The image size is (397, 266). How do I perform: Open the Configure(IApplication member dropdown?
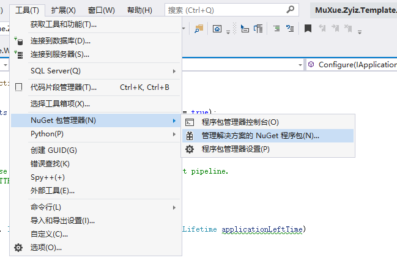tap(352, 65)
